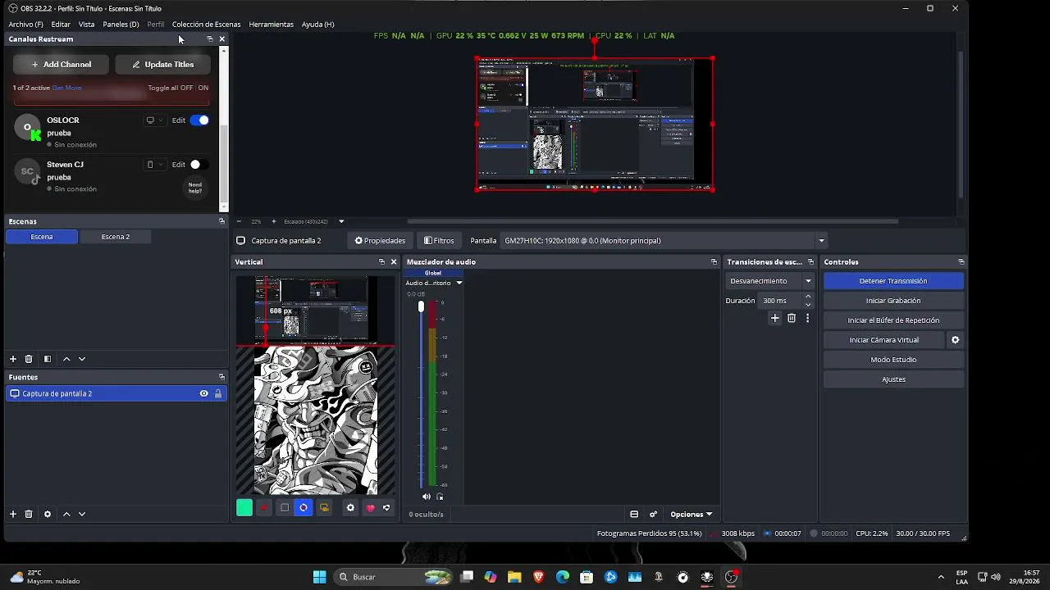Open the Herramientas menu
The image size is (1050, 590).
(271, 25)
